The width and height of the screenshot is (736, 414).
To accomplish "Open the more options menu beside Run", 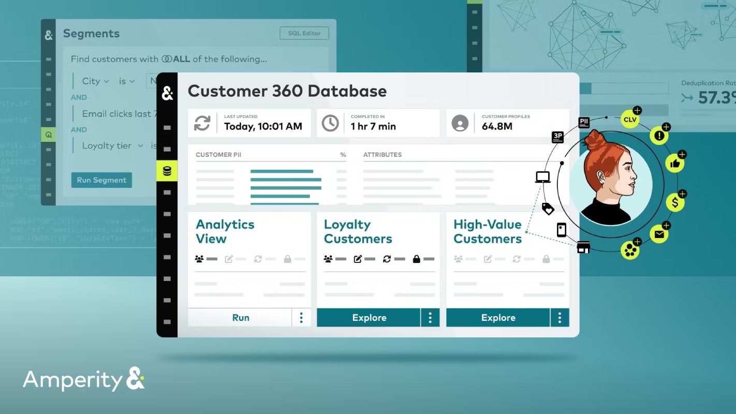I will tap(301, 318).
